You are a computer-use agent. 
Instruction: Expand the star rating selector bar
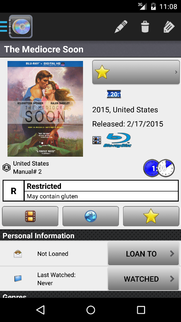136,72
